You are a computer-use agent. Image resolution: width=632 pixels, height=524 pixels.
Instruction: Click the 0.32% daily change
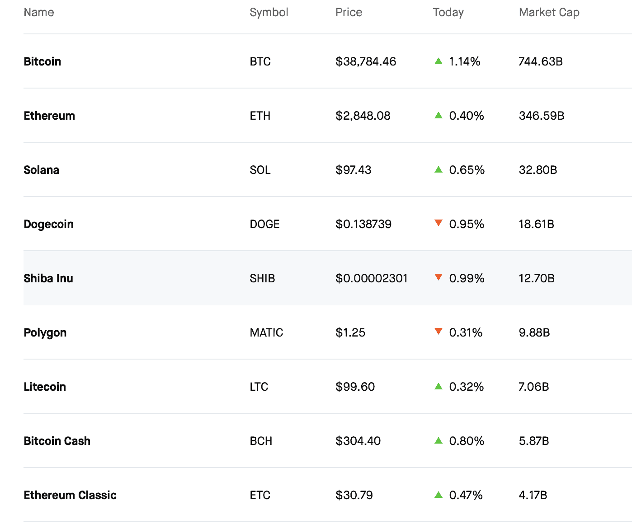coord(466,387)
